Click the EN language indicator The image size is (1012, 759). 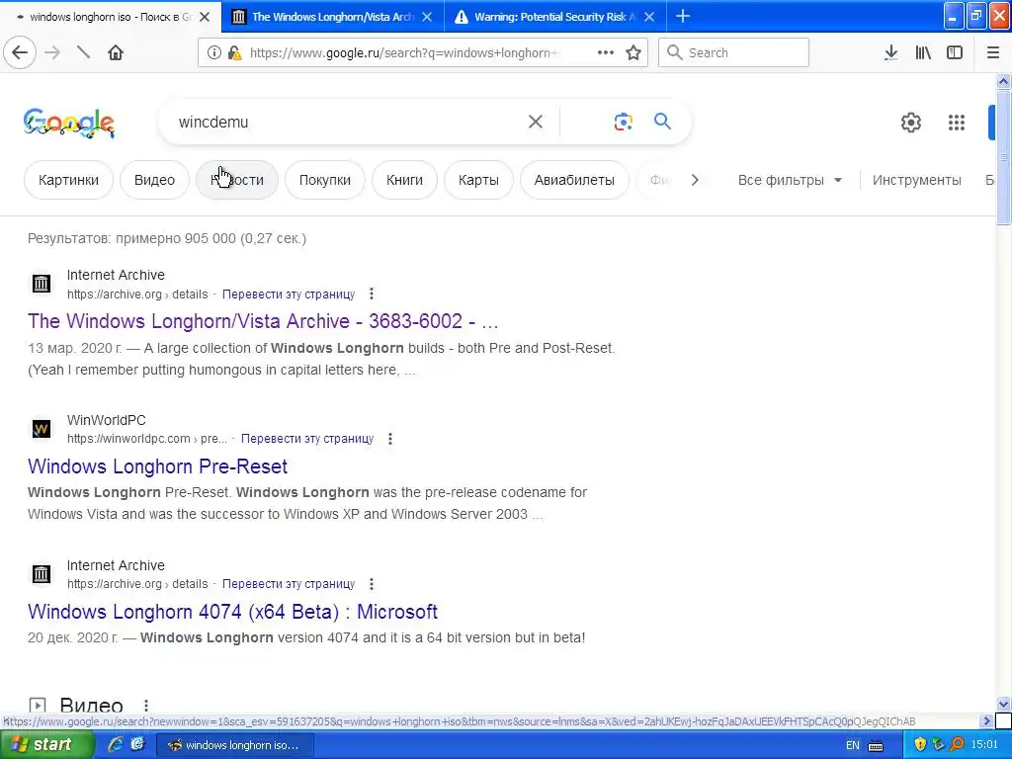pyautogui.click(x=853, y=745)
